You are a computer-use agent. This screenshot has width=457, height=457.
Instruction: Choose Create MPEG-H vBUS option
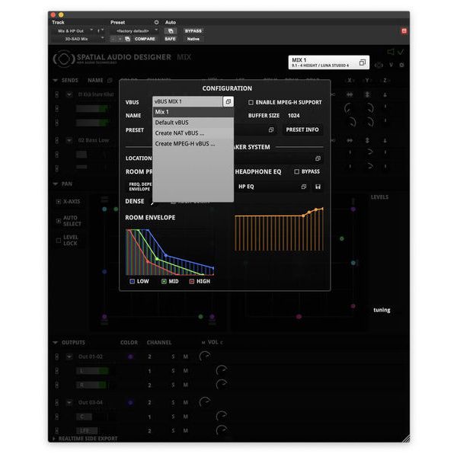click(x=193, y=144)
